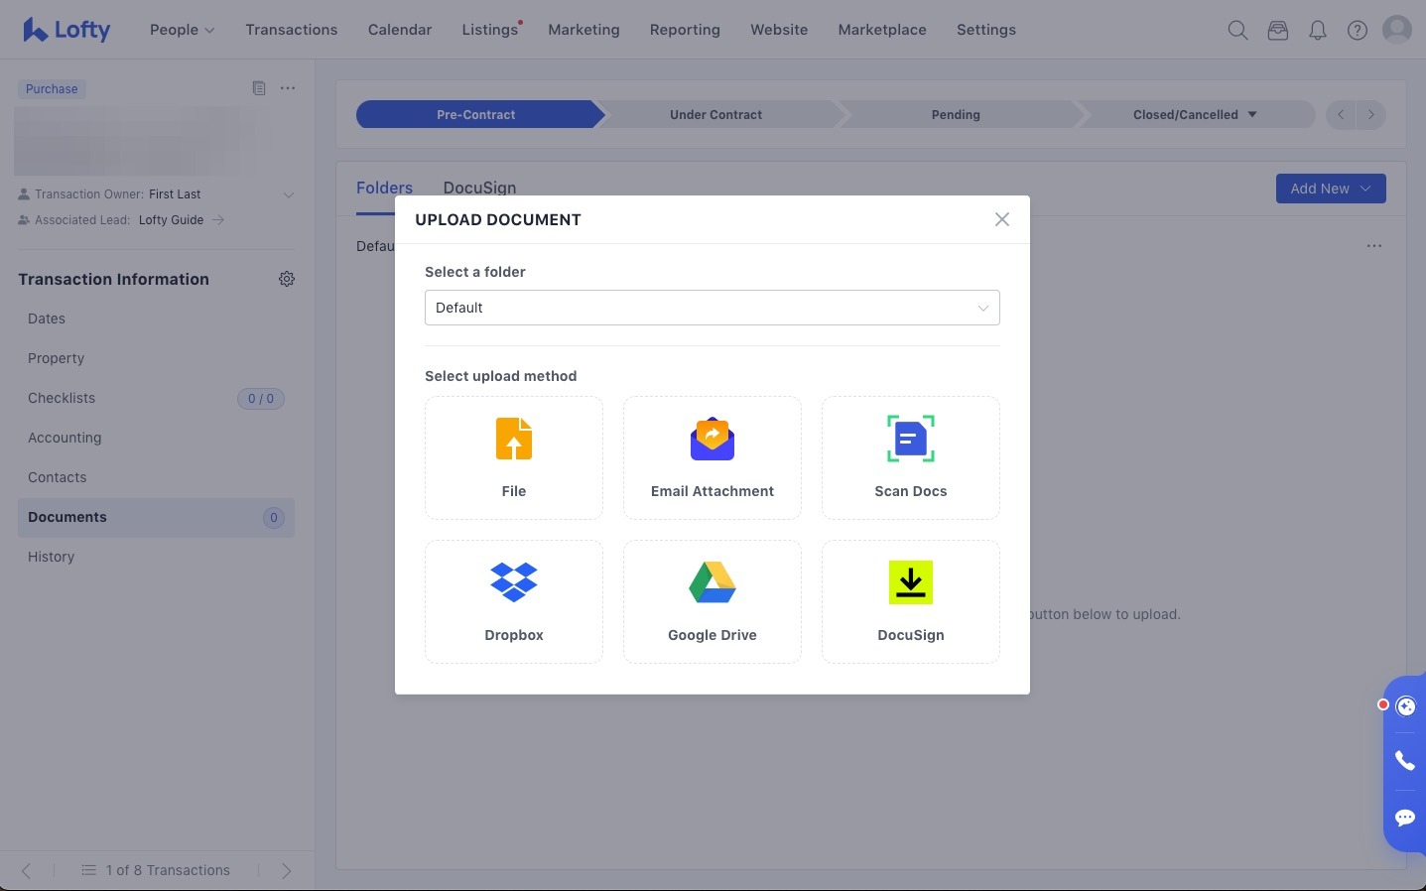Close the Upload Document dialog
The image size is (1426, 891).
click(x=1002, y=219)
